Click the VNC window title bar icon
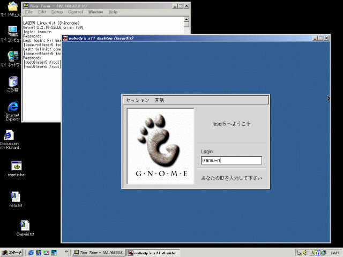The width and height of the screenshot is (343, 257). [x=65, y=38]
